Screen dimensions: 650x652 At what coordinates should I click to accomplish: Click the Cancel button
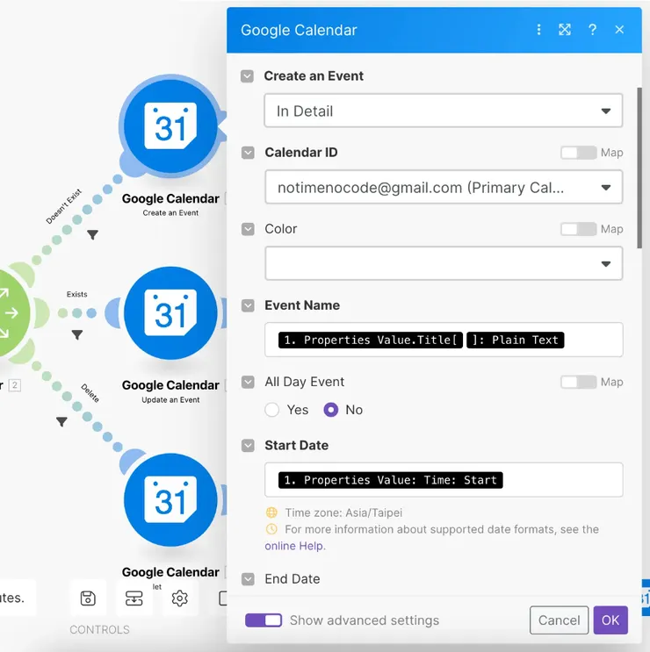click(x=559, y=620)
